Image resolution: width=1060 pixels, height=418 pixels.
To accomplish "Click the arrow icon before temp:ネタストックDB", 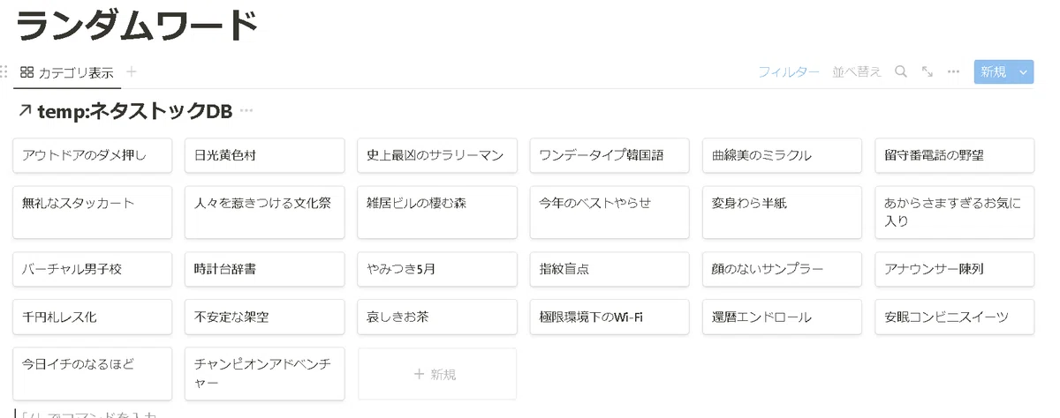I will click(x=25, y=111).
